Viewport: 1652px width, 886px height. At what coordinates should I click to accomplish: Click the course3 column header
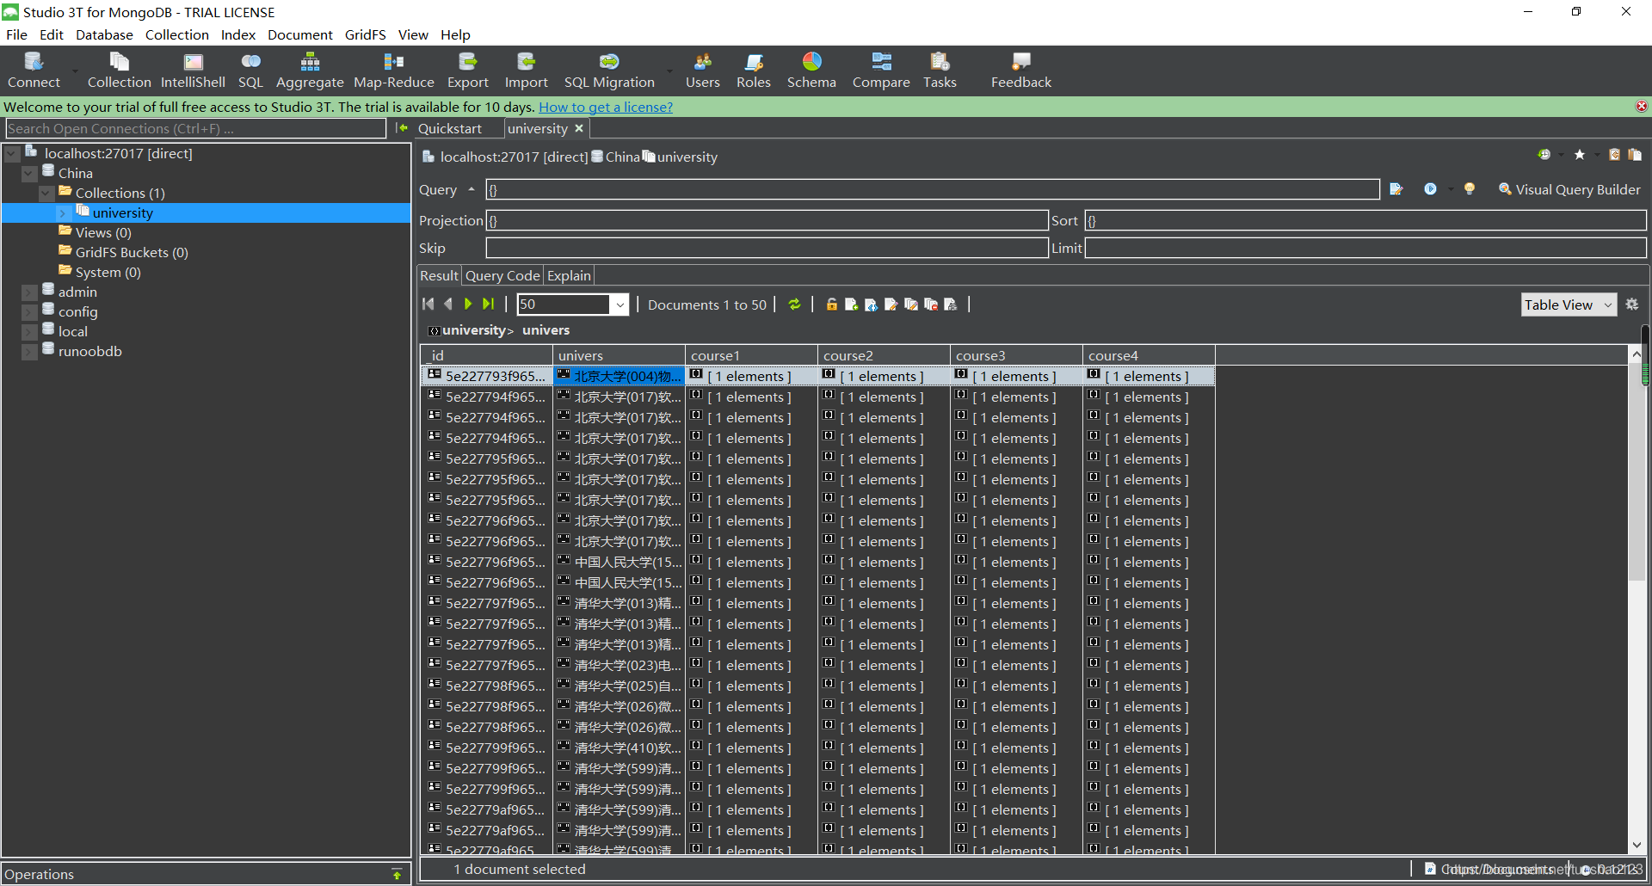coord(1016,355)
